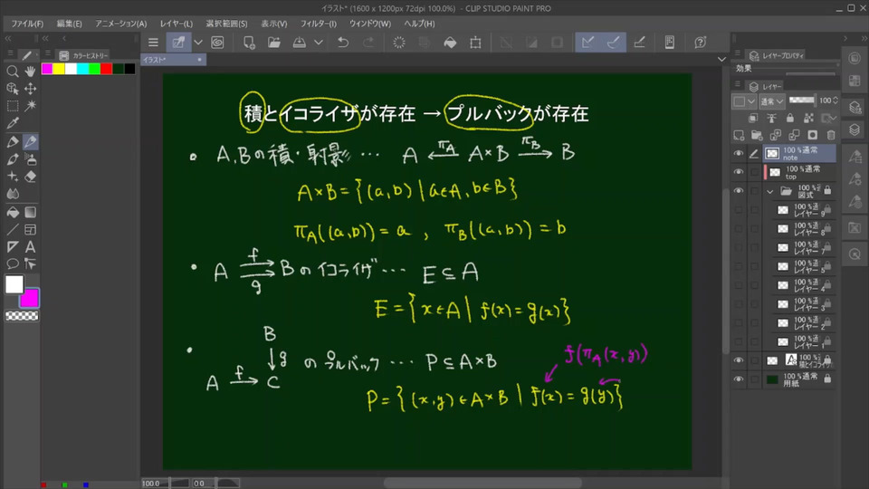
Task: Select the Text tool
Action: (31, 246)
